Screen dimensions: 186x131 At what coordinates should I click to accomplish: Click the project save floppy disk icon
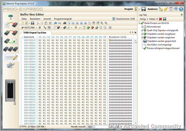coord(143,9)
